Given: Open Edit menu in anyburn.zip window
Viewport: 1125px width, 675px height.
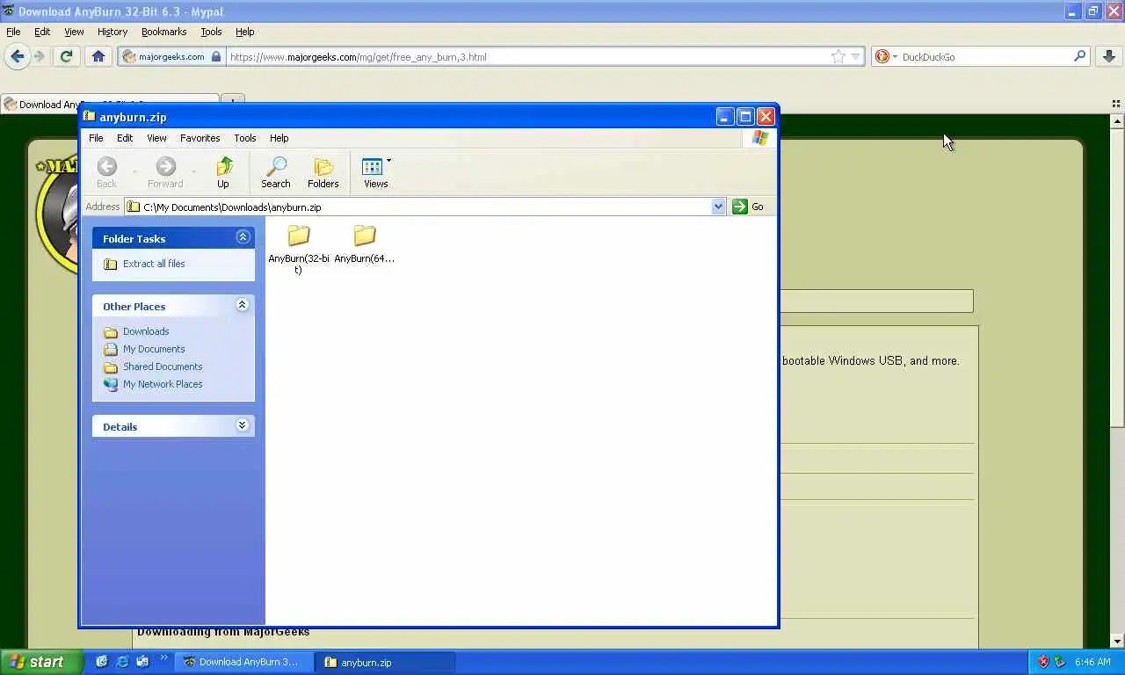Looking at the screenshot, I should [125, 138].
